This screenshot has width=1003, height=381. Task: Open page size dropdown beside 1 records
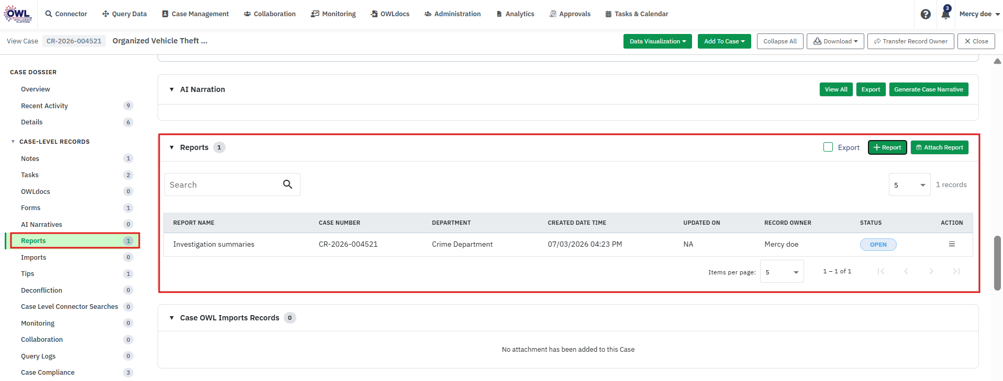click(x=909, y=184)
